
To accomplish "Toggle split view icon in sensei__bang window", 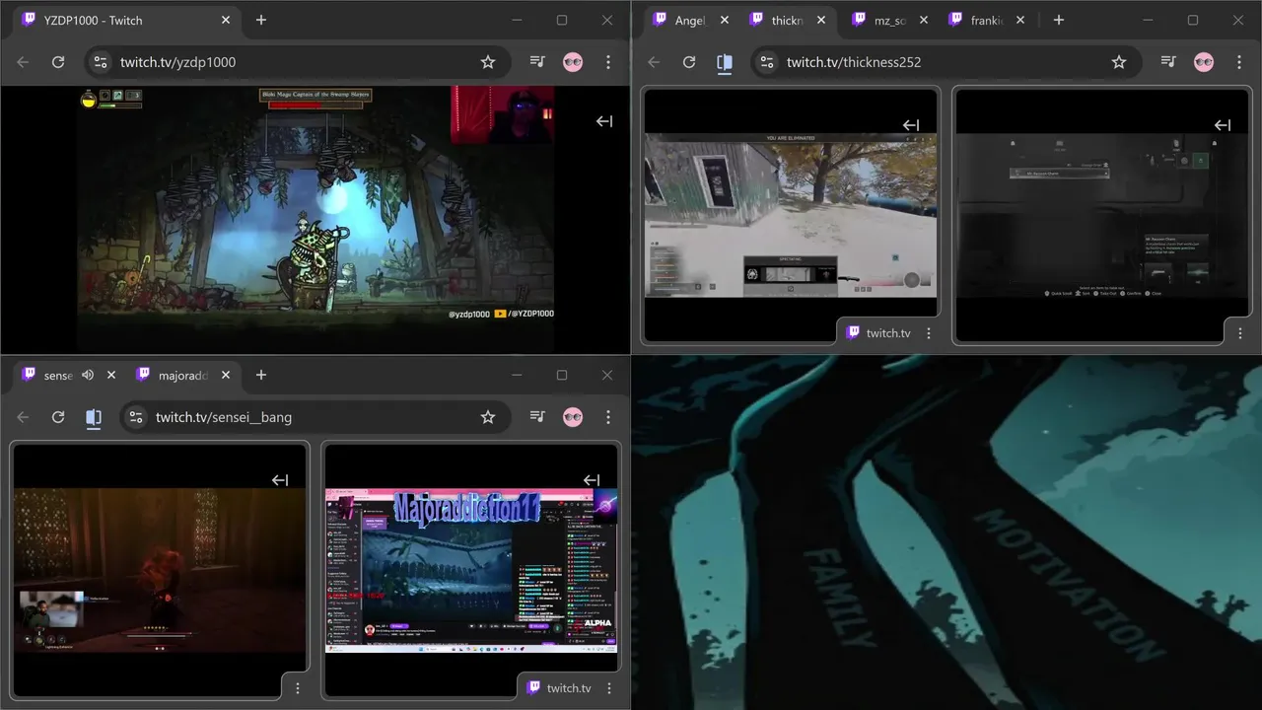I will click(x=94, y=417).
